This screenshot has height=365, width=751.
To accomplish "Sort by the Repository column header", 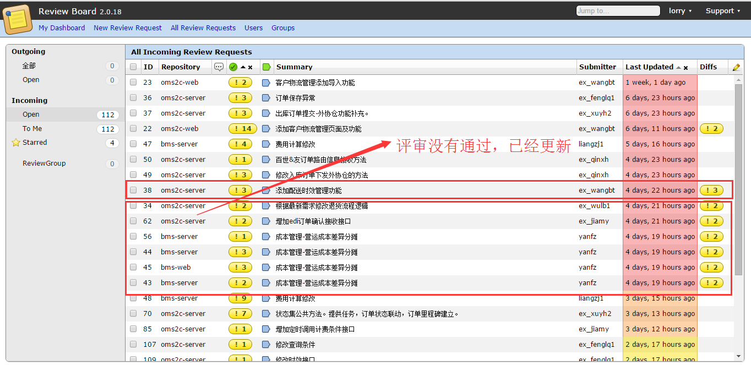I will tap(181, 67).
